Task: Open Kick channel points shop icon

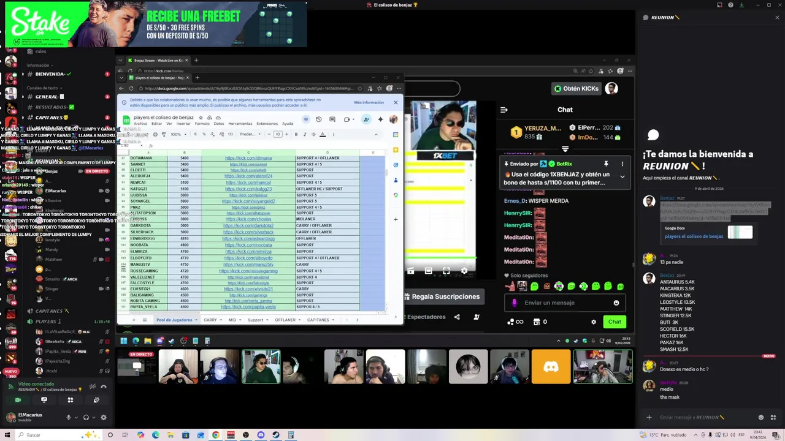Action: coord(537,322)
